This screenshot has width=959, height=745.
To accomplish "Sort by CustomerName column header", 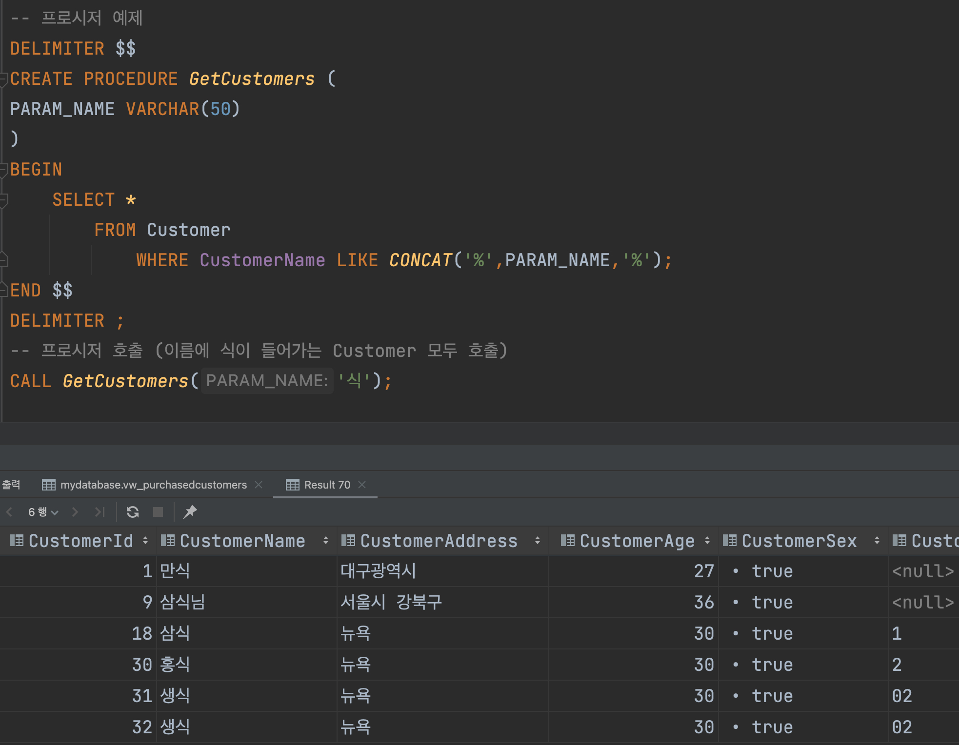I will pyautogui.click(x=242, y=541).
